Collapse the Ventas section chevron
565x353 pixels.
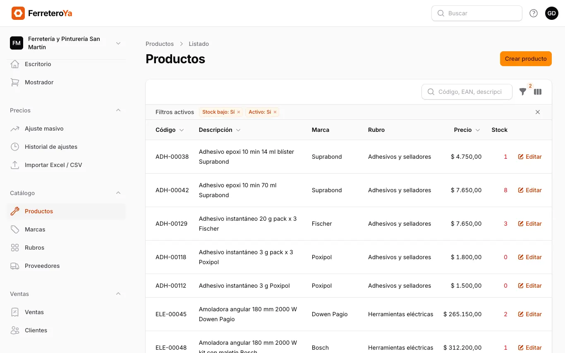coord(118,294)
